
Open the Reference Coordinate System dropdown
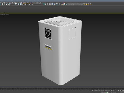[12, 4]
